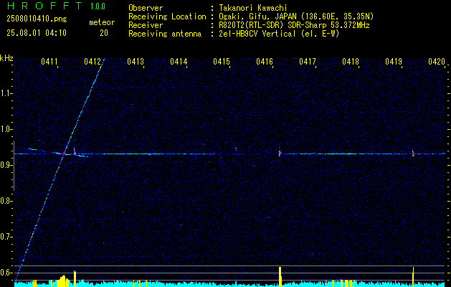Screen dimensions: 451x287
Task: Click the yellow power bar after 0419
Action: coord(413,276)
